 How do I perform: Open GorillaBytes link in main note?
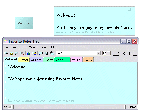click(44, 101)
